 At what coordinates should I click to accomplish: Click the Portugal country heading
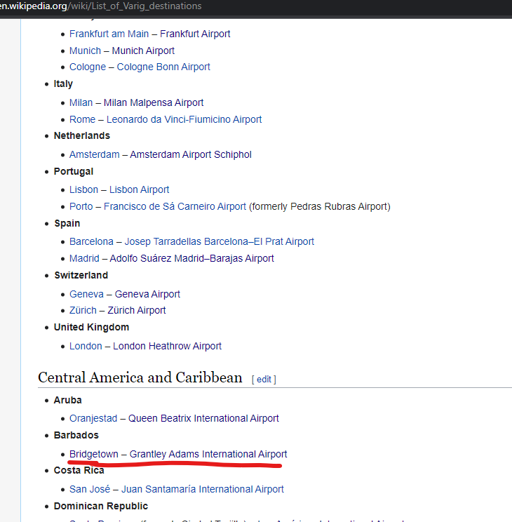(74, 171)
